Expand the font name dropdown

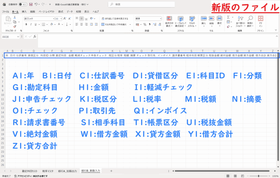tap(54, 19)
